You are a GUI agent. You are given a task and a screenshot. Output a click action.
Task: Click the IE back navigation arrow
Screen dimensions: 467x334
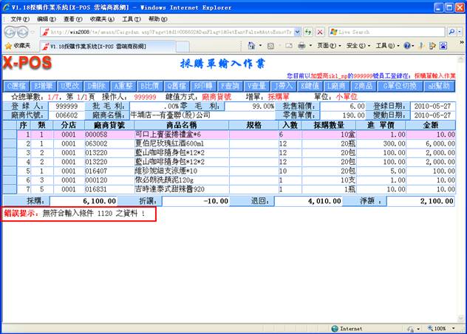pos(10,33)
